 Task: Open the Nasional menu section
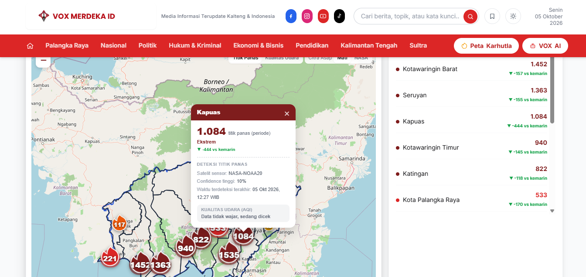pyautogui.click(x=113, y=45)
